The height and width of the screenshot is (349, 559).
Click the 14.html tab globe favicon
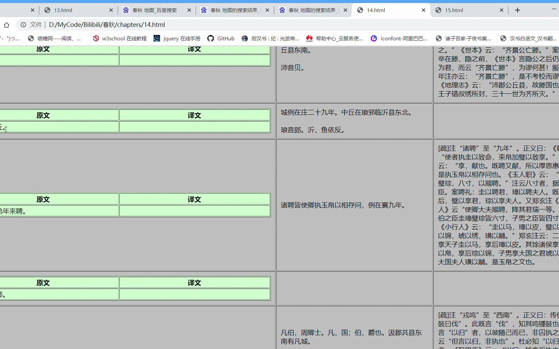(x=360, y=10)
